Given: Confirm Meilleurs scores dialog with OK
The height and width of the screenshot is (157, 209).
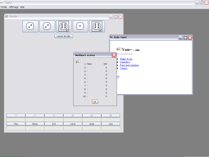Looking at the screenshot, I should 95,102.
